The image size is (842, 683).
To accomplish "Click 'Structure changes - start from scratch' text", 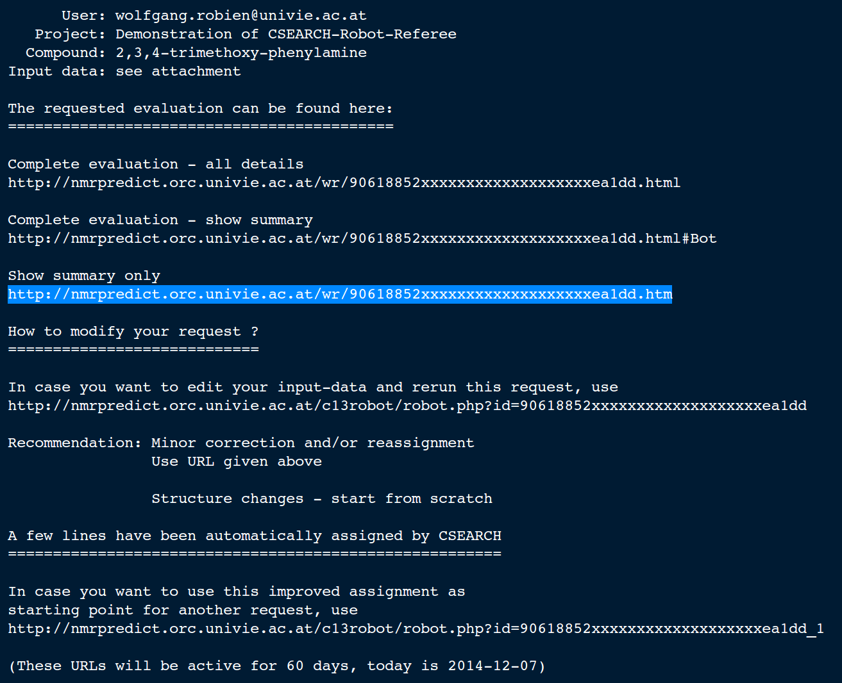I will pyautogui.click(x=322, y=498).
